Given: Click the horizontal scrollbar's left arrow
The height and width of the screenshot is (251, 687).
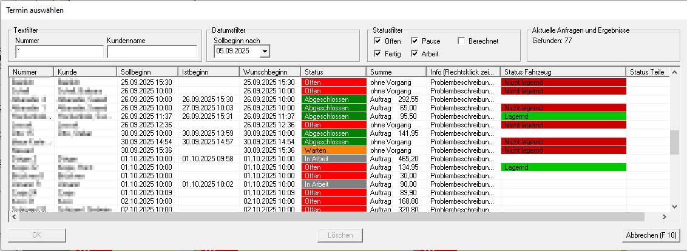Looking at the screenshot, I should point(15,216).
